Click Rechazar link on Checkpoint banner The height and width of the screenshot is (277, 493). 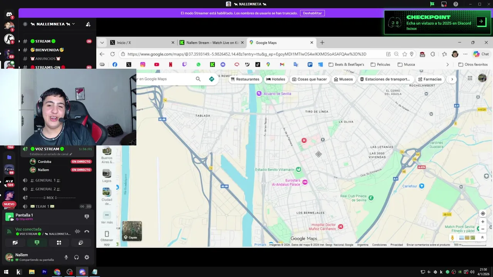[411, 28]
